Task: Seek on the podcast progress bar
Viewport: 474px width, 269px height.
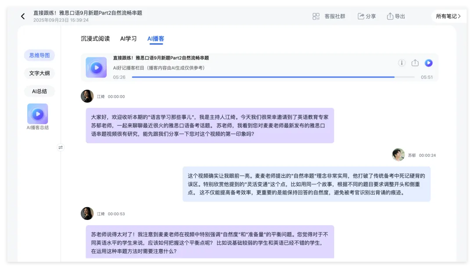Action: tap(273, 77)
